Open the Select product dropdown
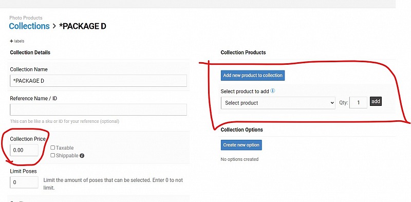This screenshot has width=411, height=202. click(278, 103)
